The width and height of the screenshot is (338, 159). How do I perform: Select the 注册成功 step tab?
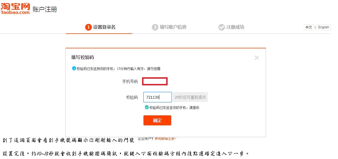pyautogui.click(x=235, y=27)
